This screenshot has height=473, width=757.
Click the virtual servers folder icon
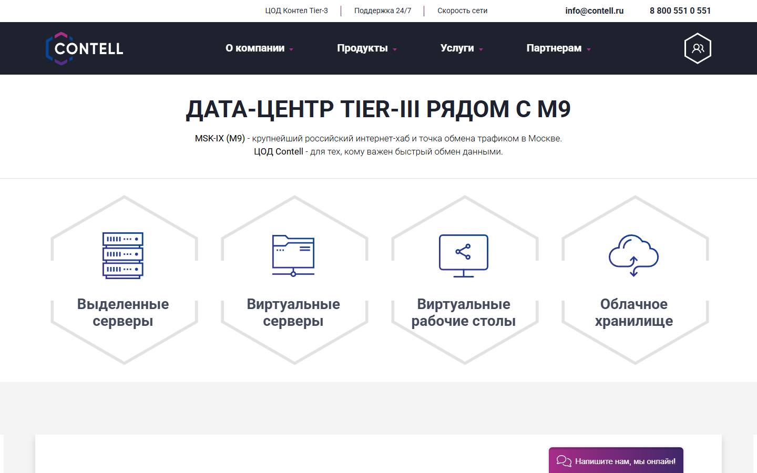pos(293,255)
